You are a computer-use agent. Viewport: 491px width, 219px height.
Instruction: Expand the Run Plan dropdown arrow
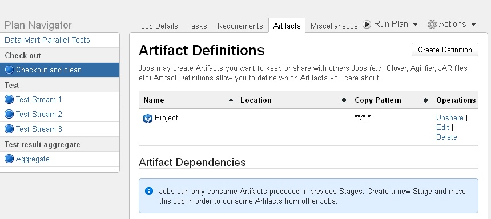(415, 25)
